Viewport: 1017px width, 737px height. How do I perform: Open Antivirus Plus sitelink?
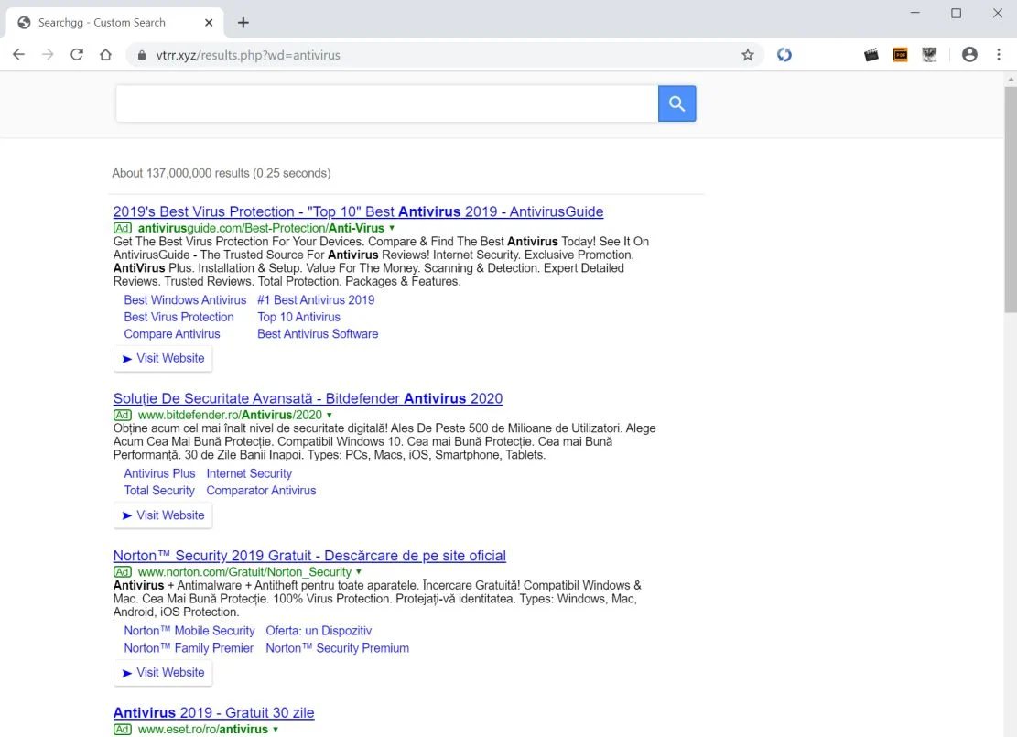click(x=159, y=473)
